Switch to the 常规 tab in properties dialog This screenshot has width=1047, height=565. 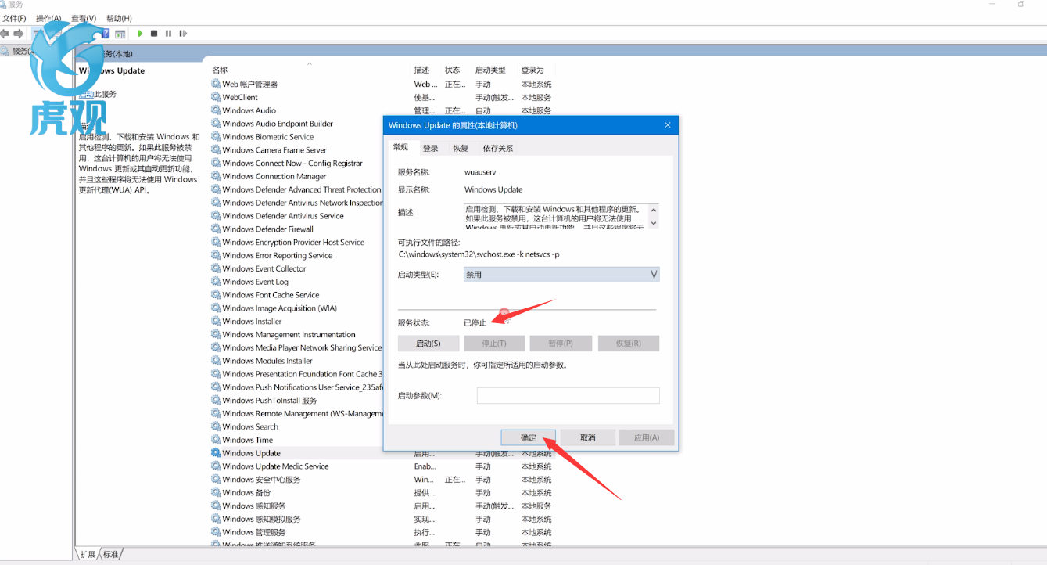pos(401,147)
